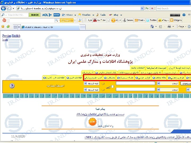
Task: Expand the Page menu dropdown arrow
Action: [186, 26]
